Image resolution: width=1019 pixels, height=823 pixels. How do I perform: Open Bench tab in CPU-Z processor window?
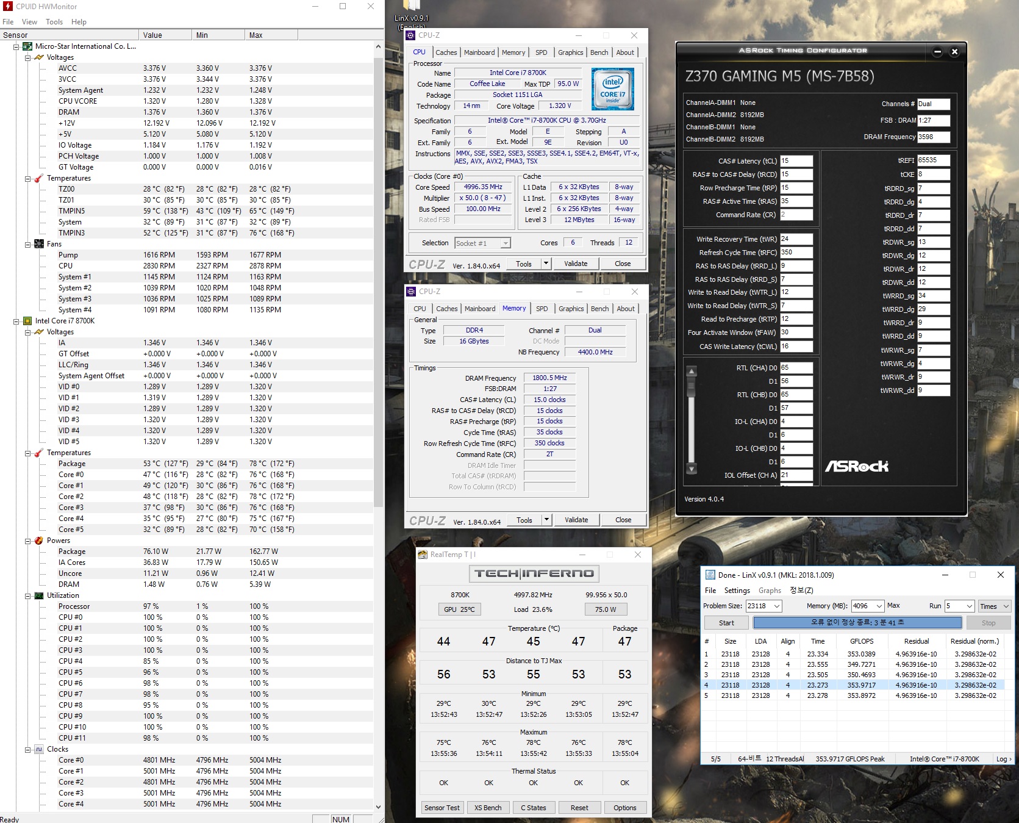pyautogui.click(x=599, y=52)
